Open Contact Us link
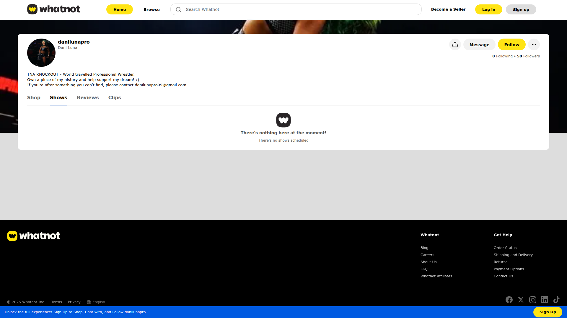 [503, 276]
